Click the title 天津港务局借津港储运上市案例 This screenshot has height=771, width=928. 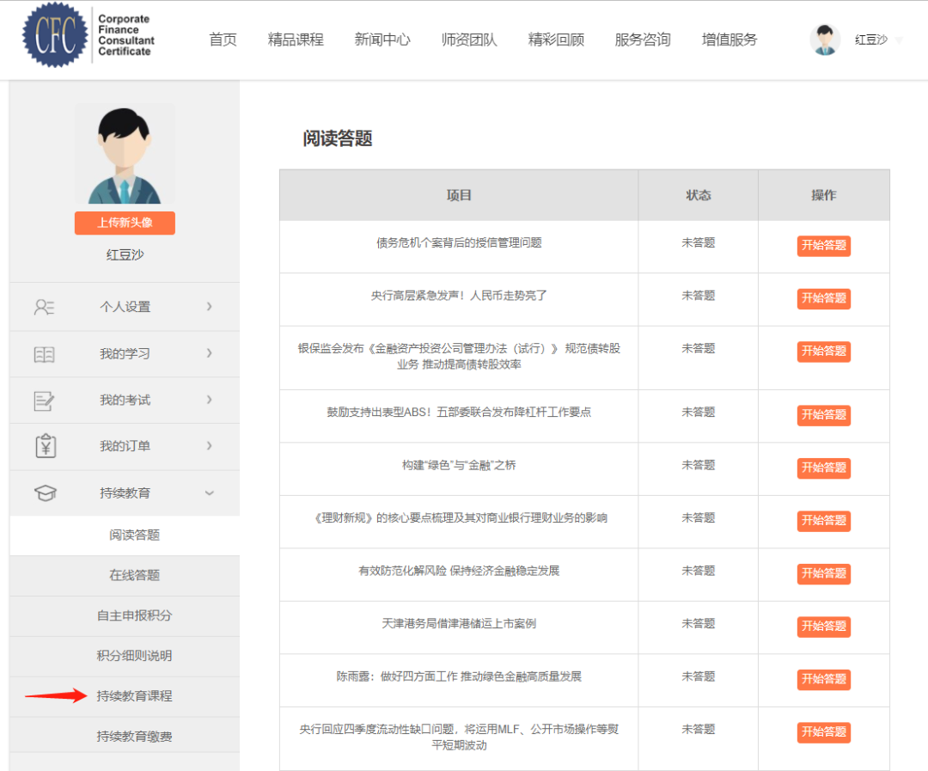pyautogui.click(x=459, y=623)
